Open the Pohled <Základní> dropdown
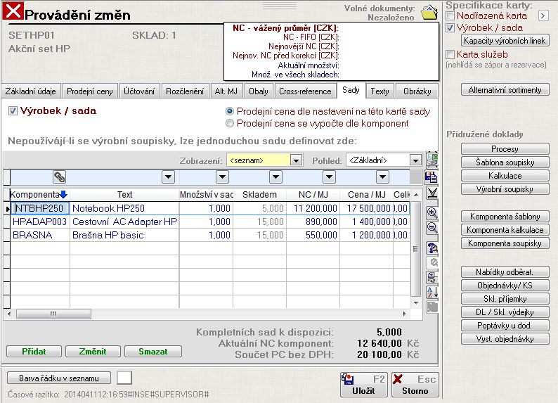This screenshot has width=558, height=403. (x=415, y=160)
